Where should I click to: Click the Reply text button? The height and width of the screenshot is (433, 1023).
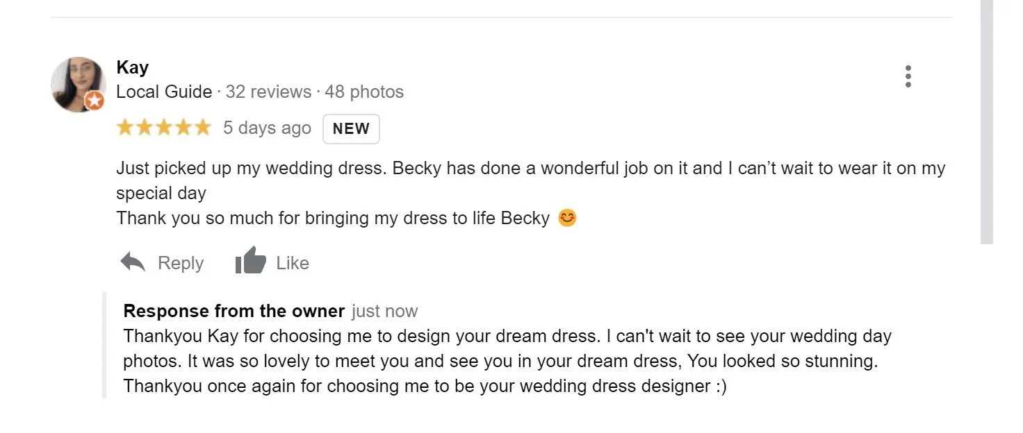pyautogui.click(x=181, y=263)
